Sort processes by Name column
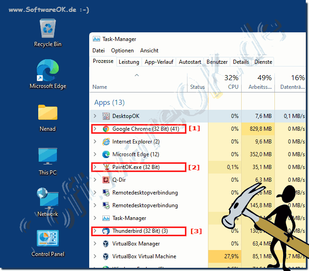 138,82
